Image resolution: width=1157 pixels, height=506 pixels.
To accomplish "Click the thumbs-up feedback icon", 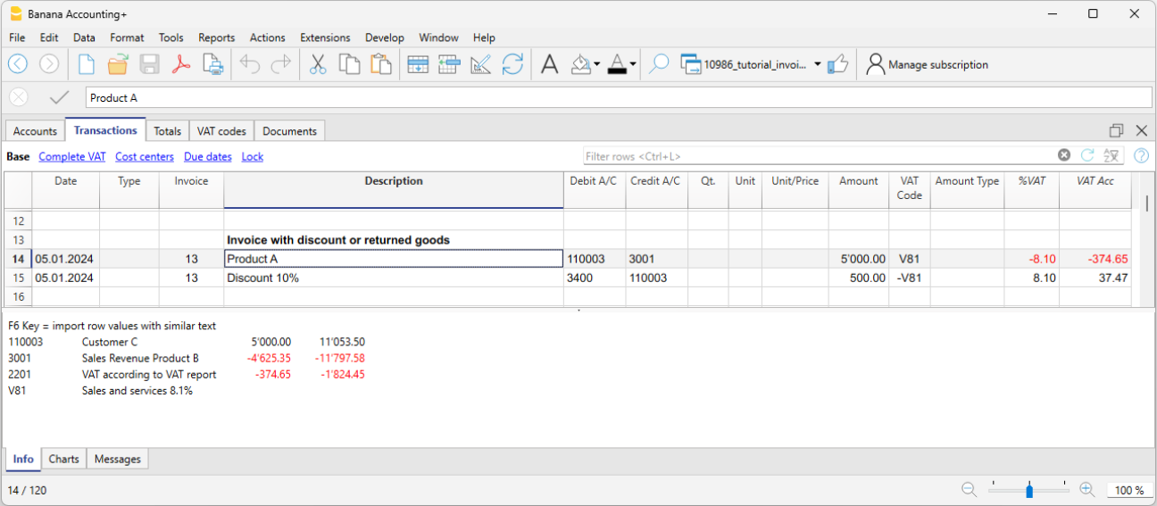I will click(x=837, y=64).
